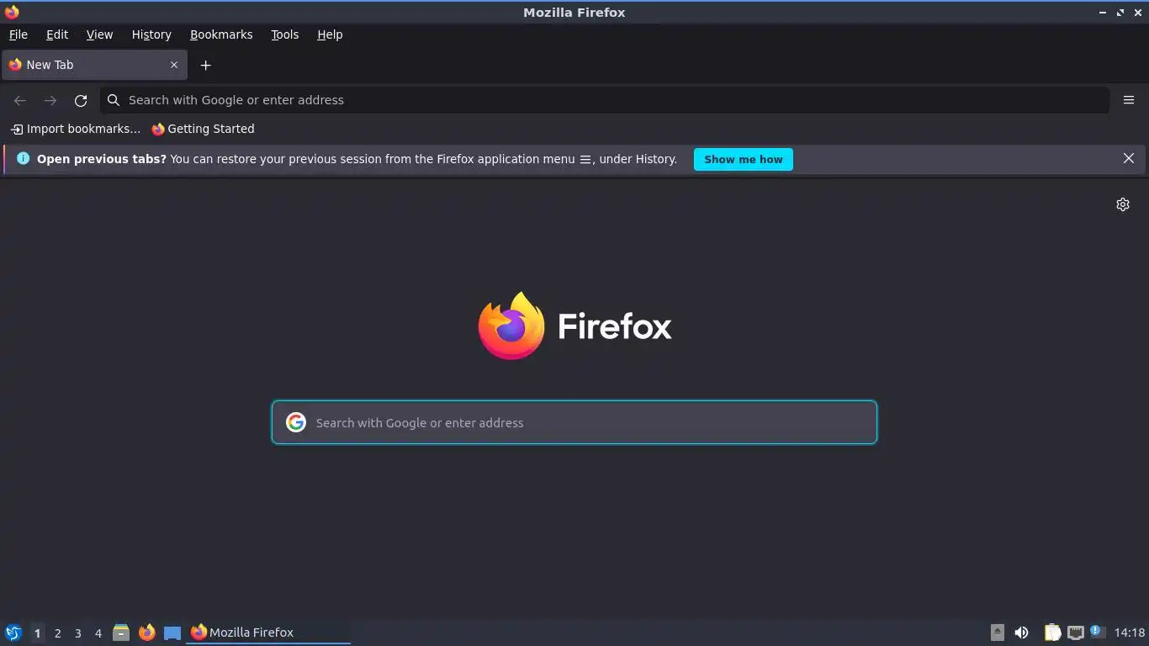Image resolution: width=1149 pixels, height=646 pixels.
Task: Open the Getting Started bookmark
Action: coord(203,129)
